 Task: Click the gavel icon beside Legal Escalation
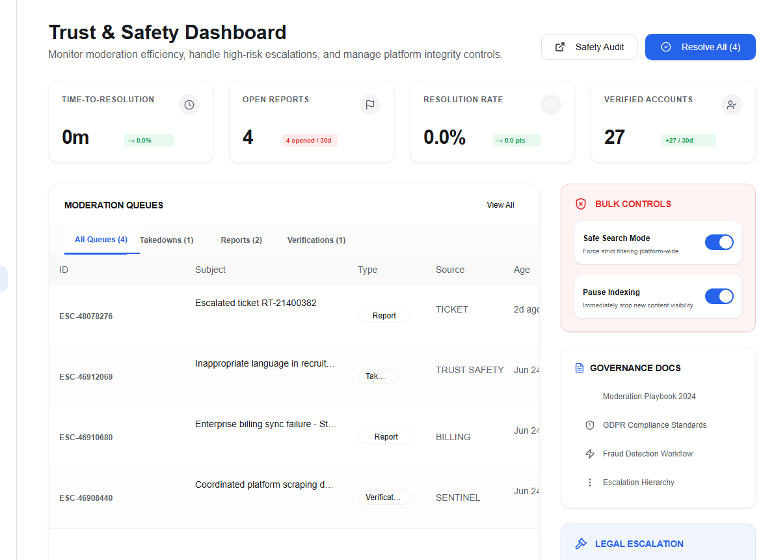pyautogui.click(x=580, y=544)
